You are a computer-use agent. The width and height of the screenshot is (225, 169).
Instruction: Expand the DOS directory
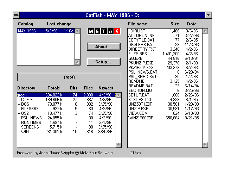tap(19, 104)
